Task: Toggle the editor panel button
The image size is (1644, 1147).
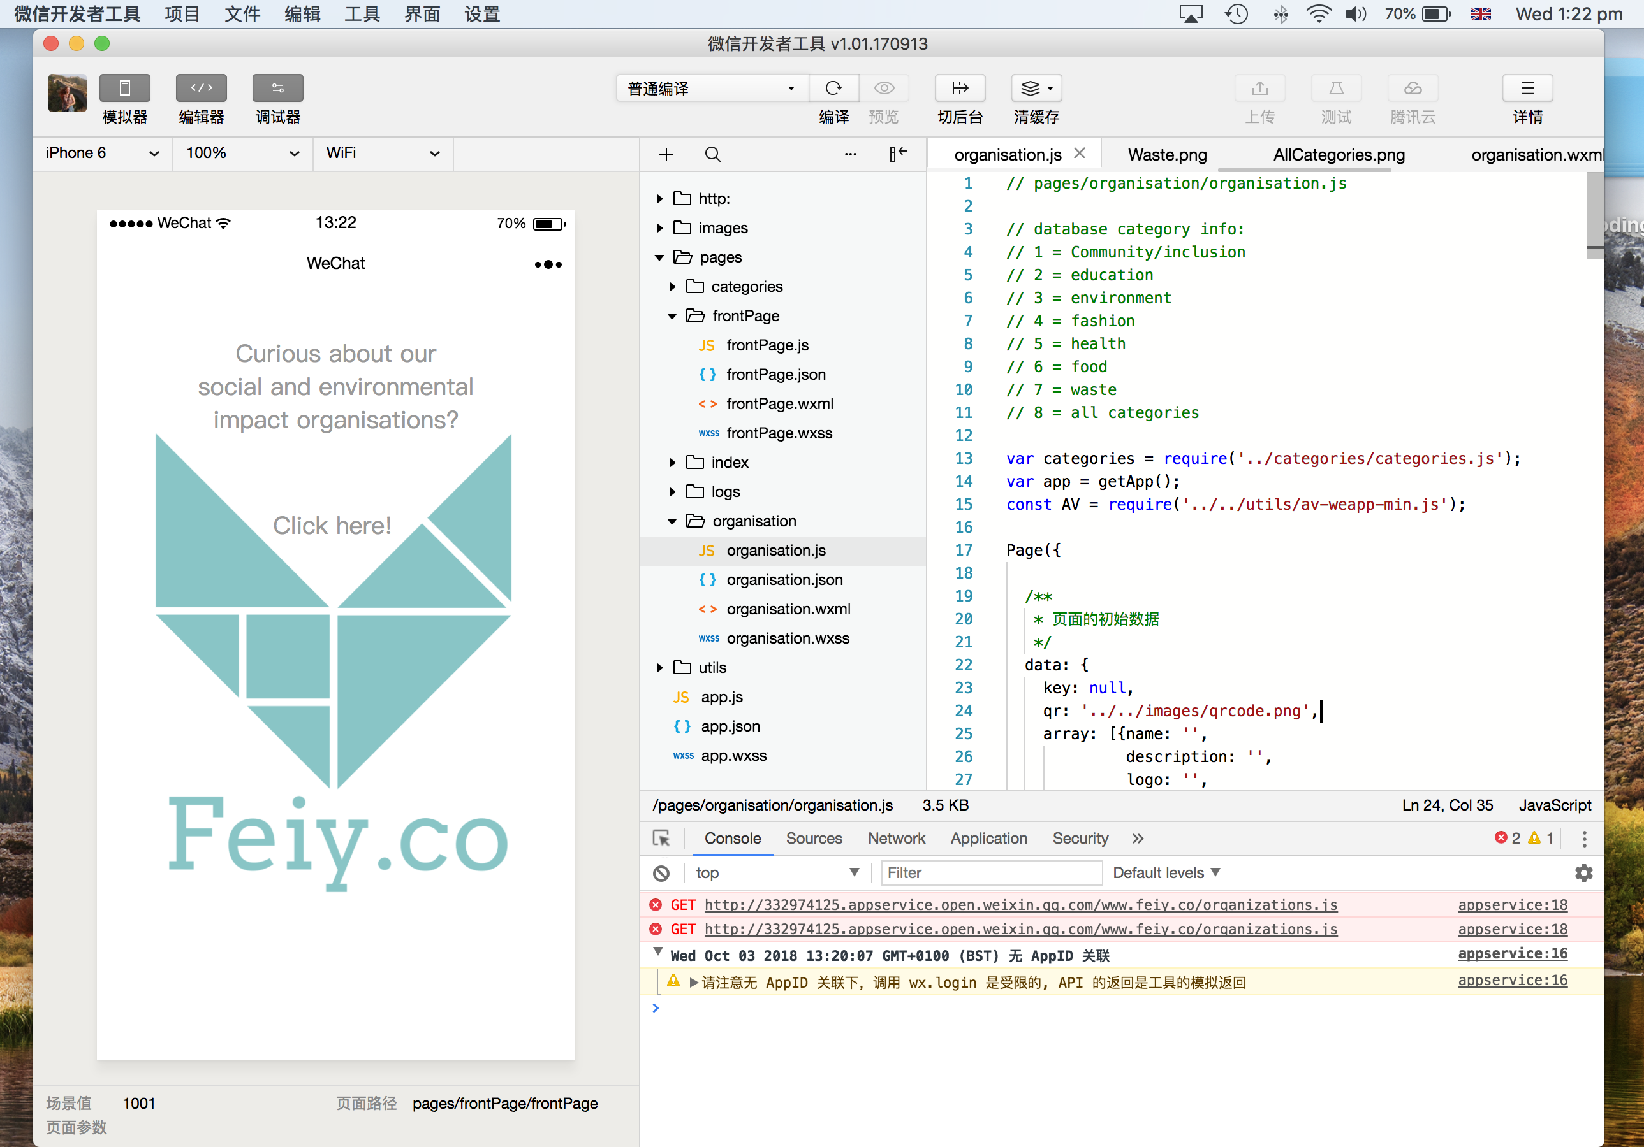Action: point(202,88)
